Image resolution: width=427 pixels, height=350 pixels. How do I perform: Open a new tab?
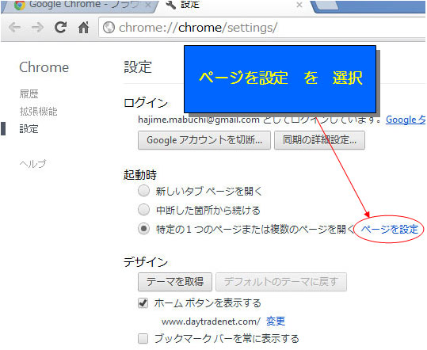326,6
